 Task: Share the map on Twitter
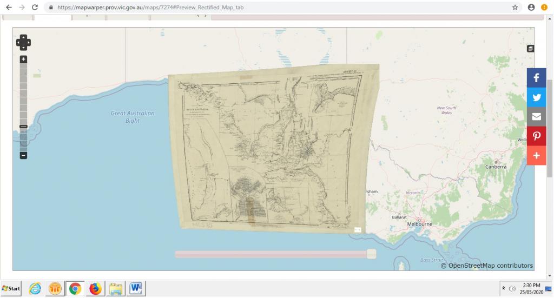pos(536,97)
